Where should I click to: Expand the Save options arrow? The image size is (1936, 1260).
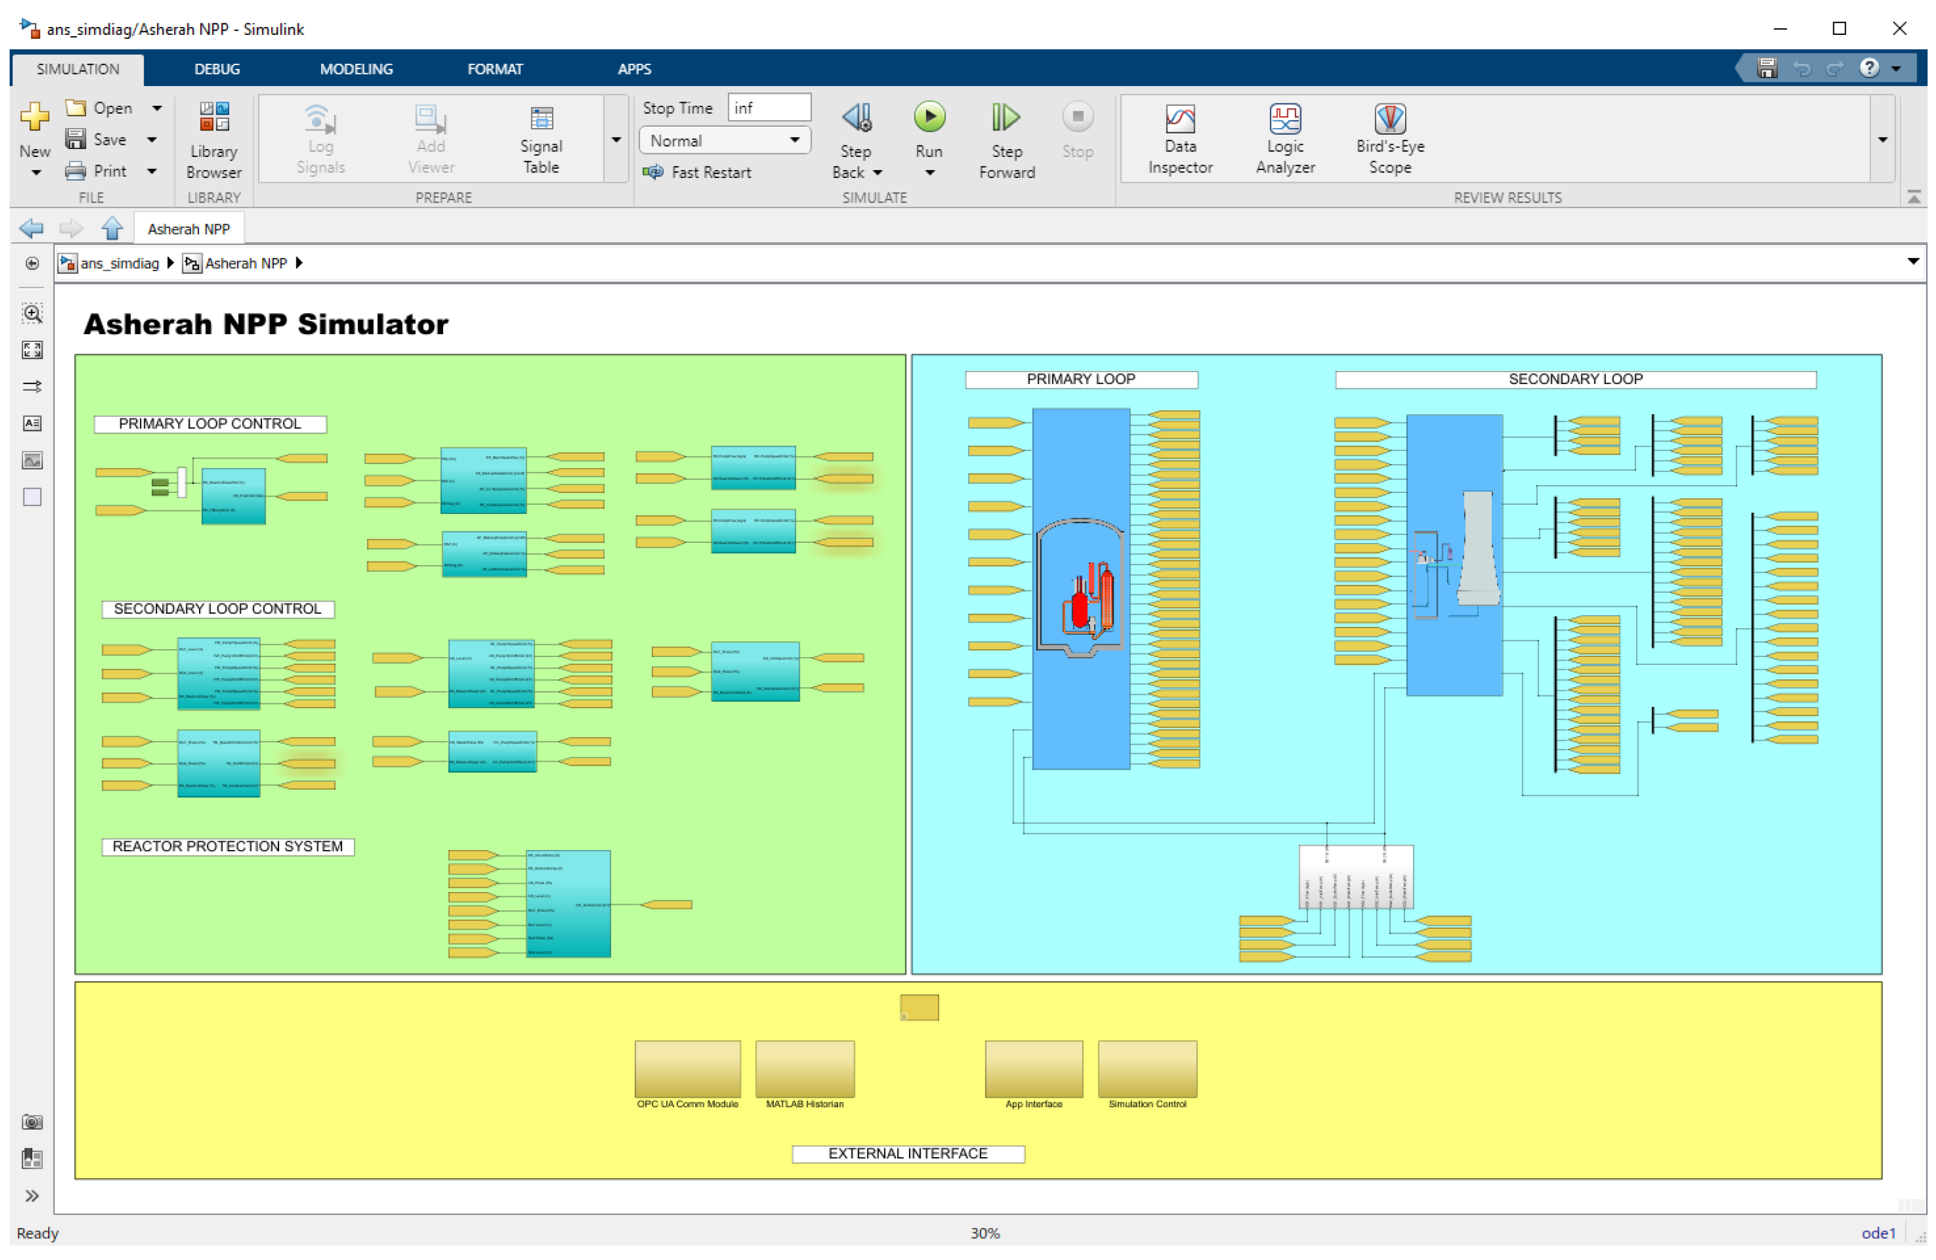(152, 140)
